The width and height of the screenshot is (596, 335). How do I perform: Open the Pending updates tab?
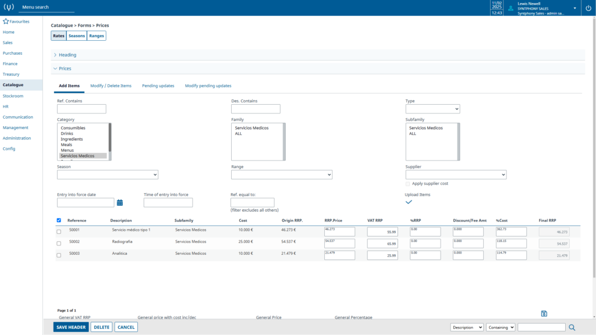coord(158,86)
